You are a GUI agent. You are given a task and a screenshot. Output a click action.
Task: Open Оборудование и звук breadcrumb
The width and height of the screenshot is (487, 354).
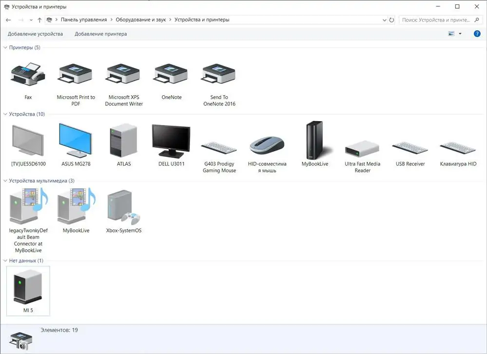tap(141, 20)
